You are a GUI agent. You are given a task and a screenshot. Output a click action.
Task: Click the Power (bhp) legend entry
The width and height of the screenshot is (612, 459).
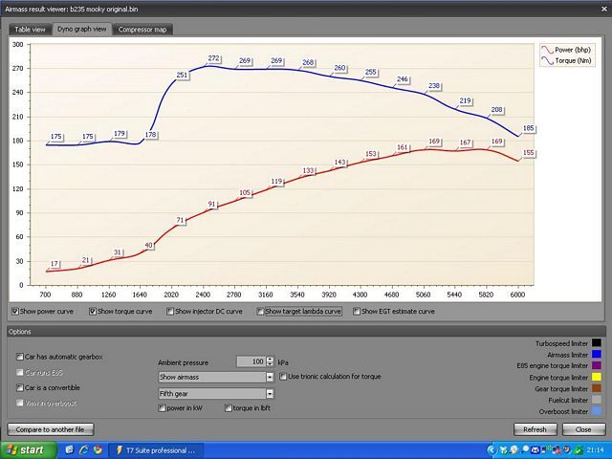click(x=569, y=47)
